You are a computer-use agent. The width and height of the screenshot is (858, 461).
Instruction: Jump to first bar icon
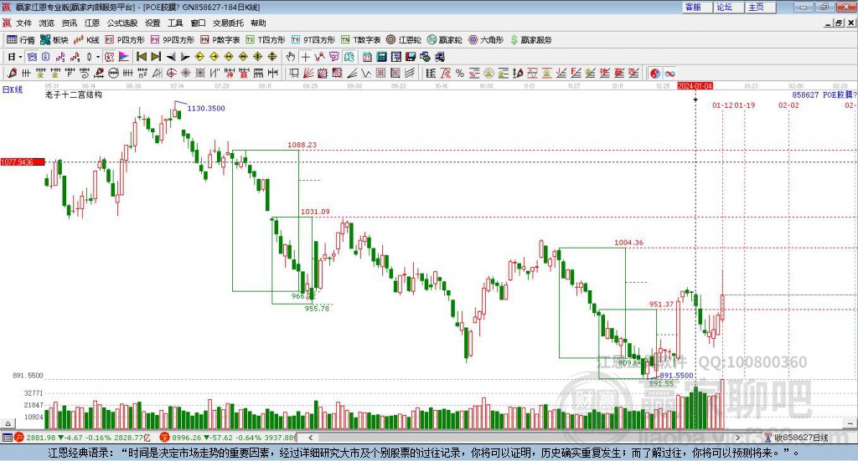[x=141, y=57]
